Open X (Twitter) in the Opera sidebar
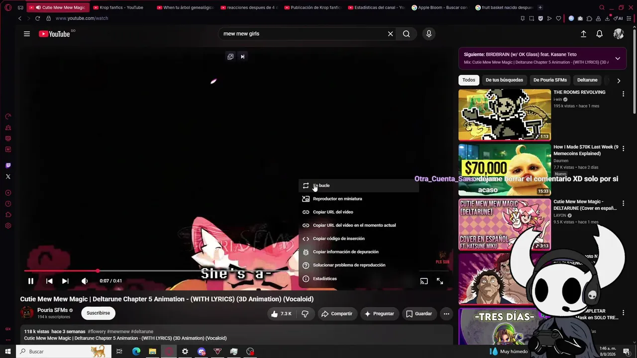This screenshot has height=358, width=637. pos(8,177)
